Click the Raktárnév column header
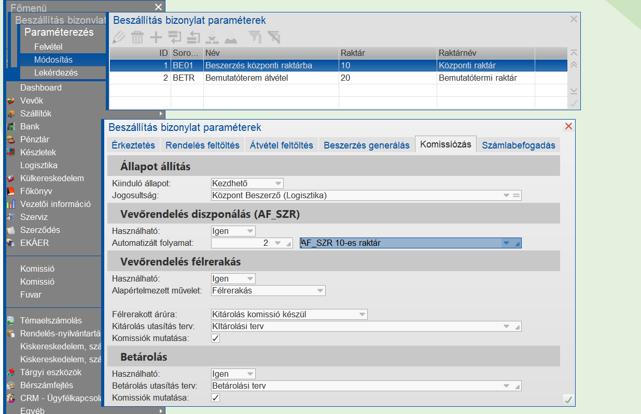641x414 pixels. tap(485, 53)
